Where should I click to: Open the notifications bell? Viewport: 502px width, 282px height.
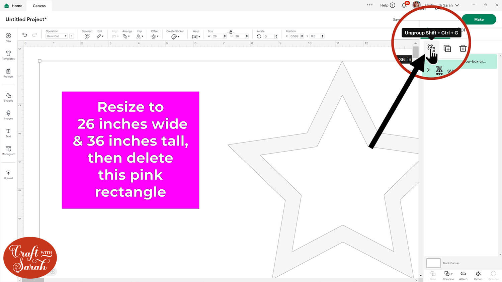point(404,5)
